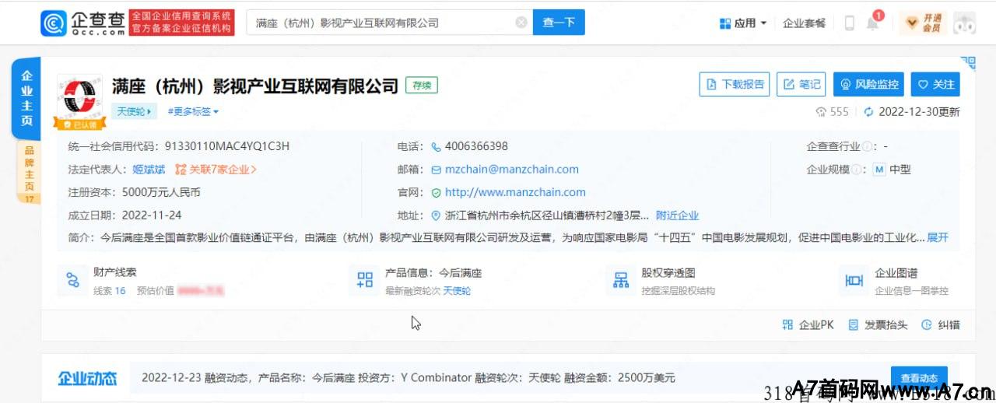This screenshot has width=996, height=403.
Task: Open the Qcc.com logo homepage
Action: click(x=82, y=23)
